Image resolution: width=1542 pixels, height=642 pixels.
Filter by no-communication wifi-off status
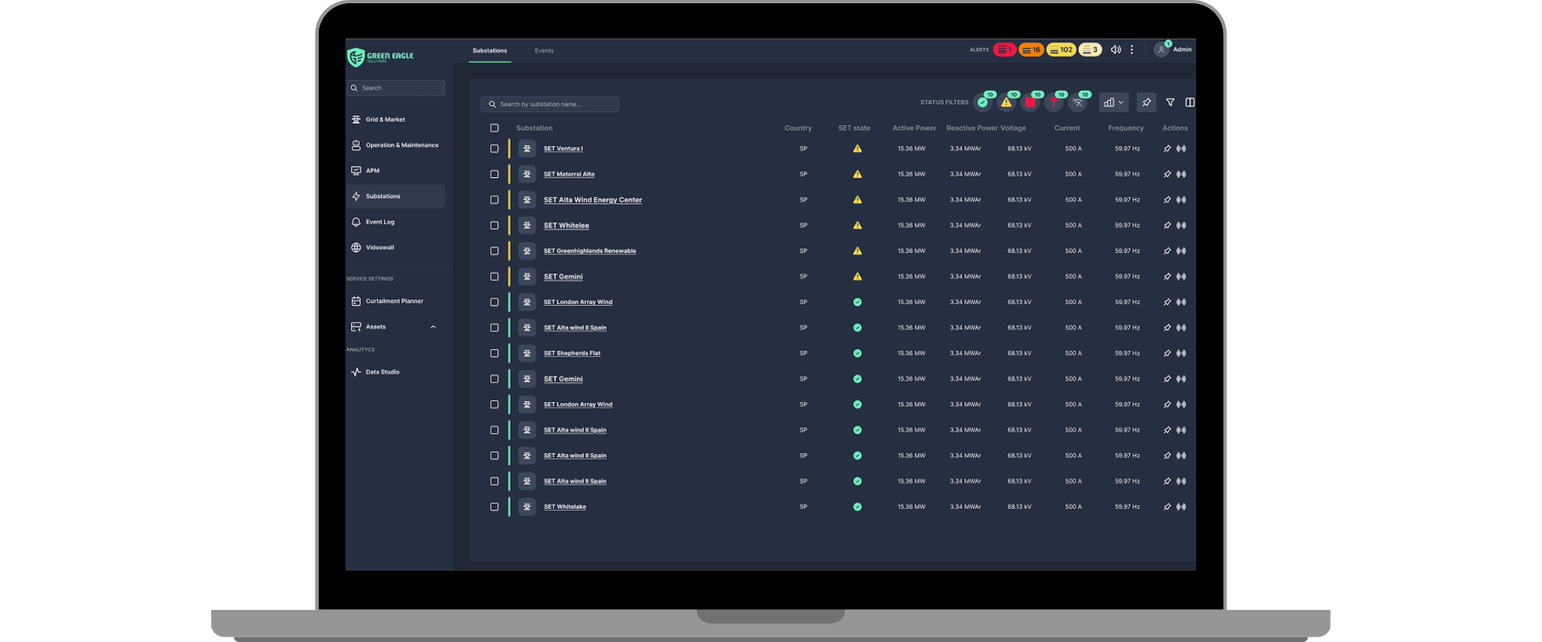point(1078,102)
